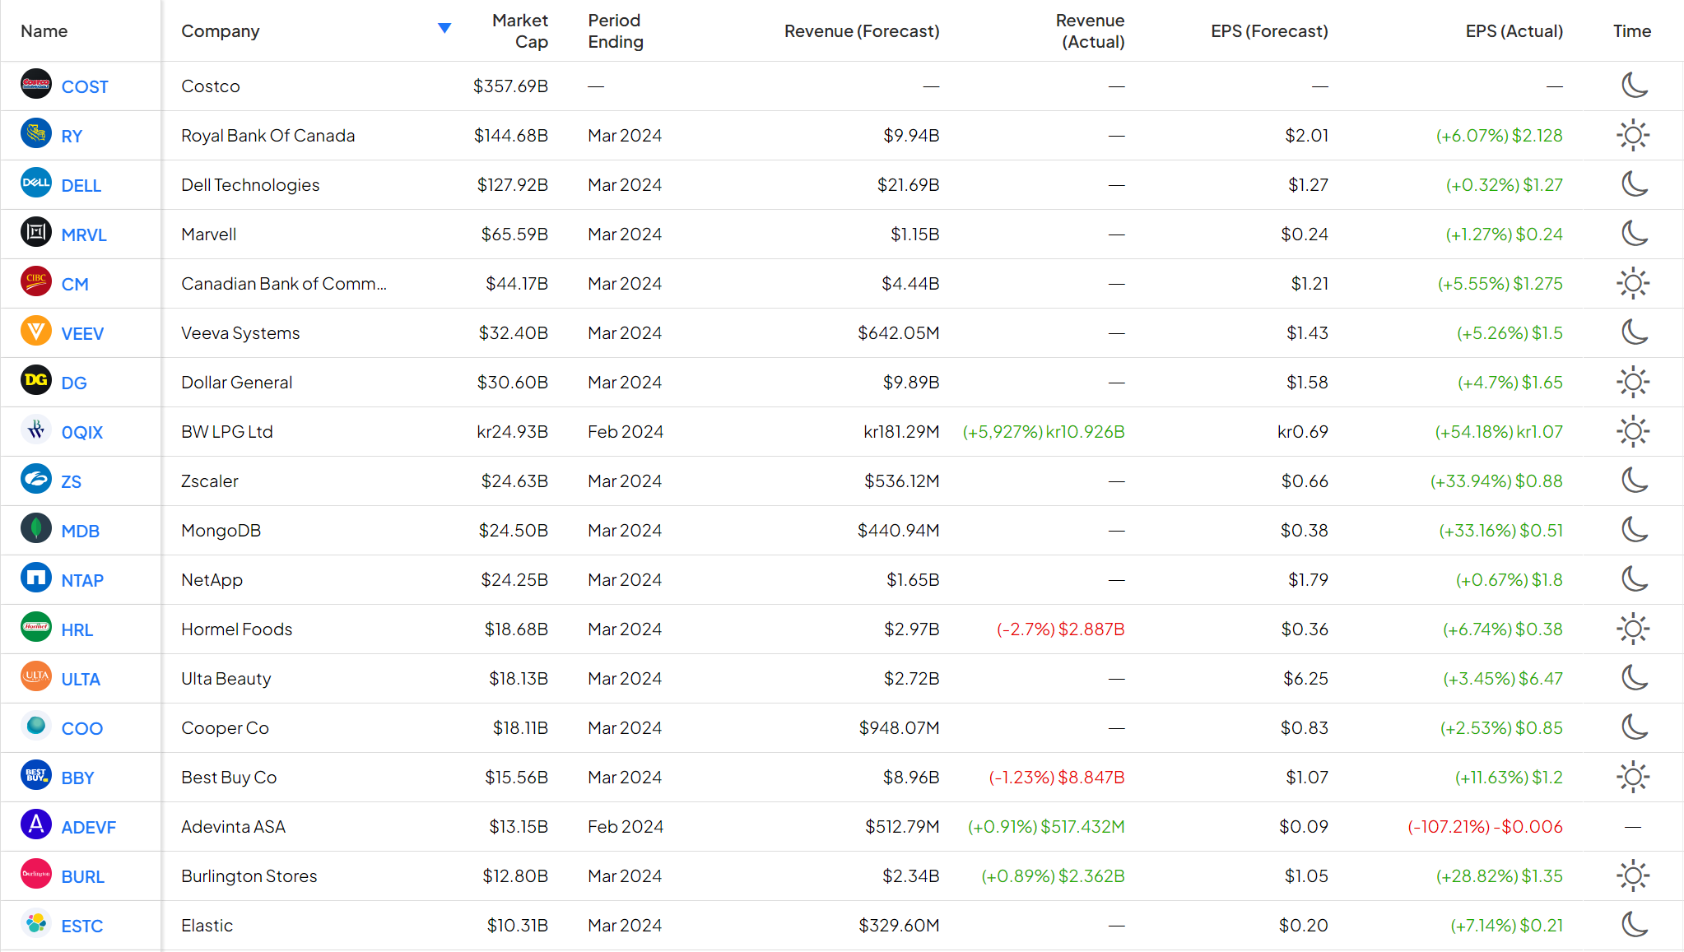Open the ULTA ticker link
The height and width of the screenshot is (952, 1684).
pyautogui.click(x=81, y=679)
